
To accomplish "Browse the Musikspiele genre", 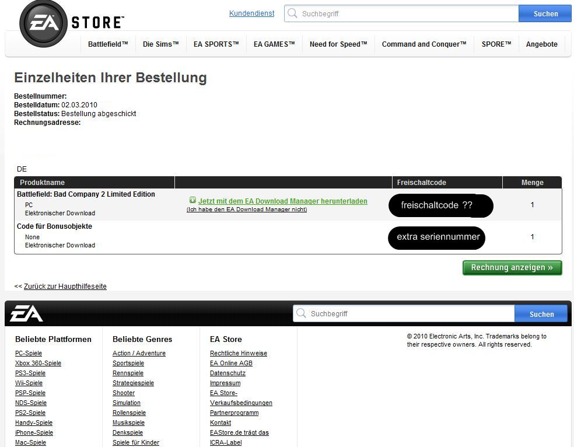I will point(128,422).
